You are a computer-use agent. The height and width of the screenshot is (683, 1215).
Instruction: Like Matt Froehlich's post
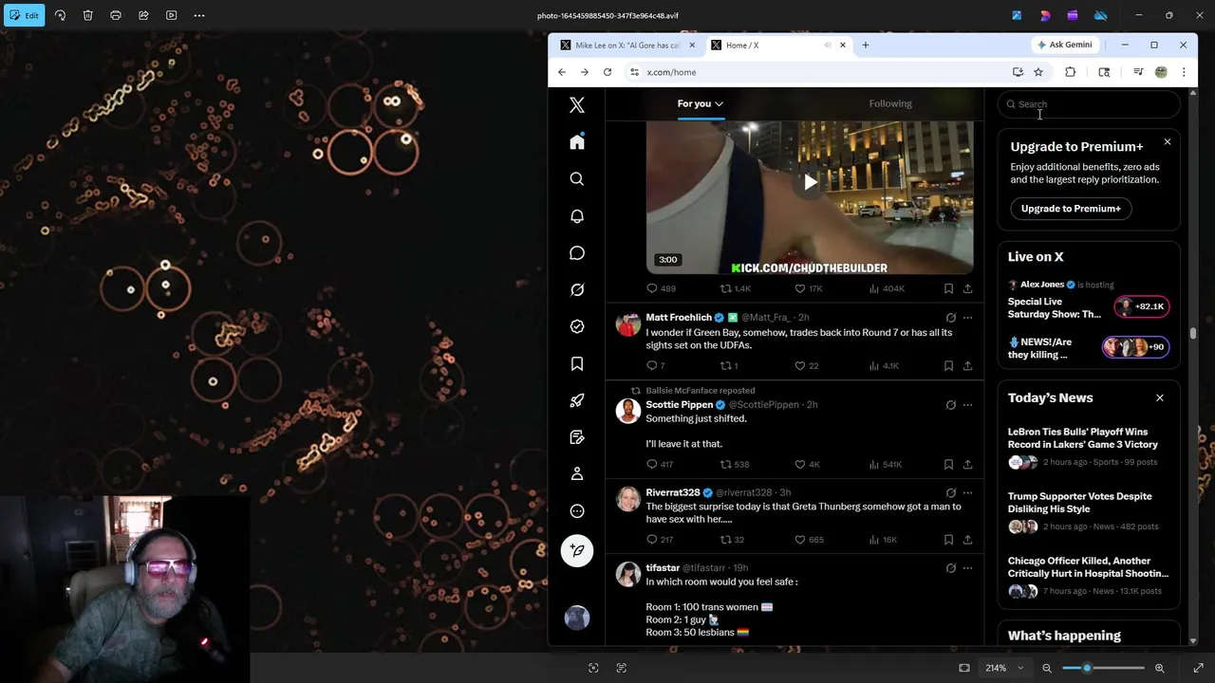click(x=799, y=366)
